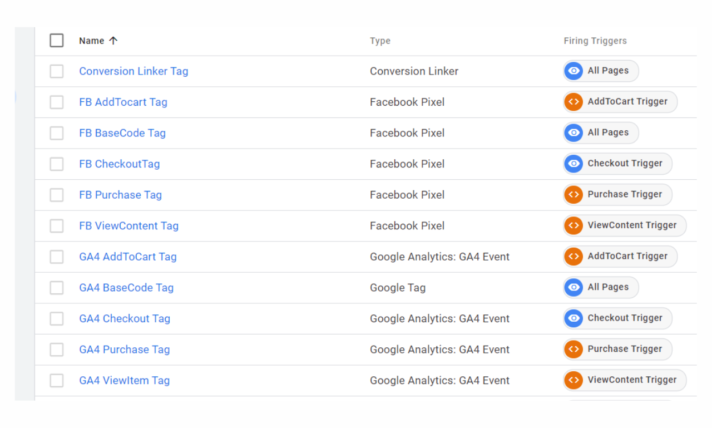Click the code icon on GA4 Purchase Tag's trigger
This screenshot has height=428, width=712.
coord(573,349)
